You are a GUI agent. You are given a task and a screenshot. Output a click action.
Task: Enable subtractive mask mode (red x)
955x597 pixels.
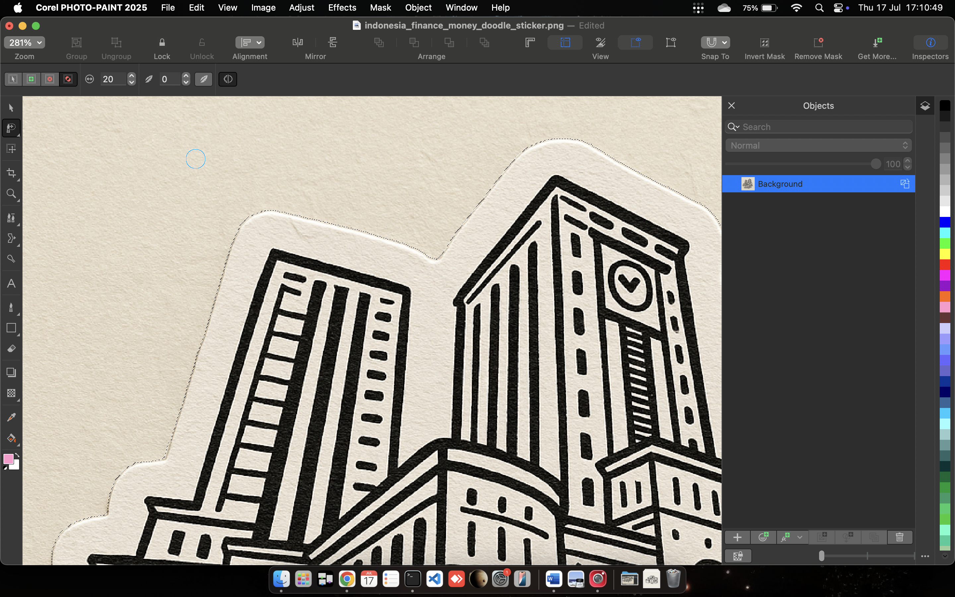50,79
